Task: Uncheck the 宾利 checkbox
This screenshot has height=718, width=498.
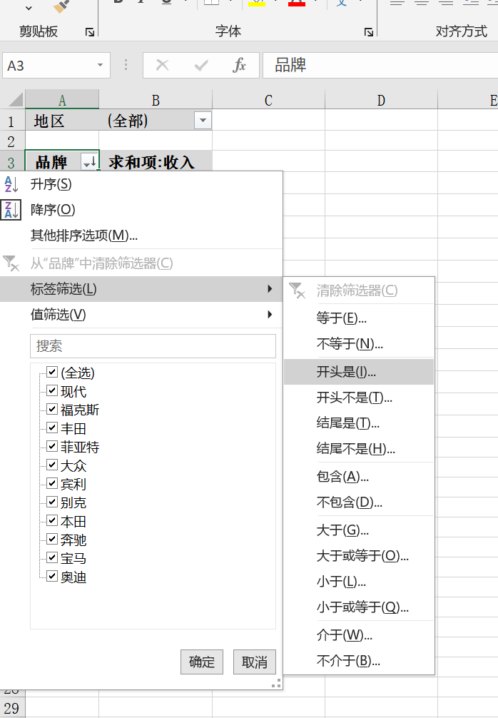Action: point(52,483)
